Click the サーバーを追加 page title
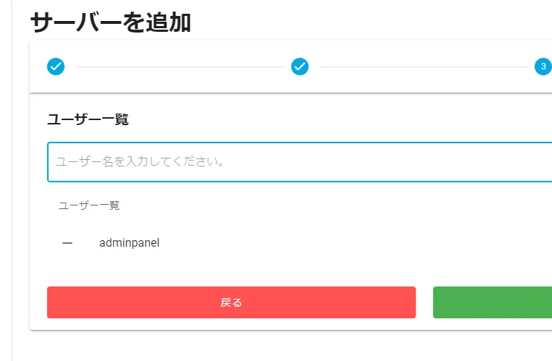The image size is (552, 361). 110,22
